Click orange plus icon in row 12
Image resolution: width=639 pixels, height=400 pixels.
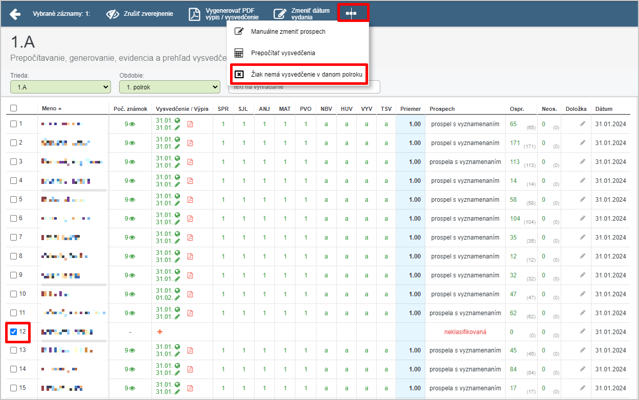coord(159,332)
